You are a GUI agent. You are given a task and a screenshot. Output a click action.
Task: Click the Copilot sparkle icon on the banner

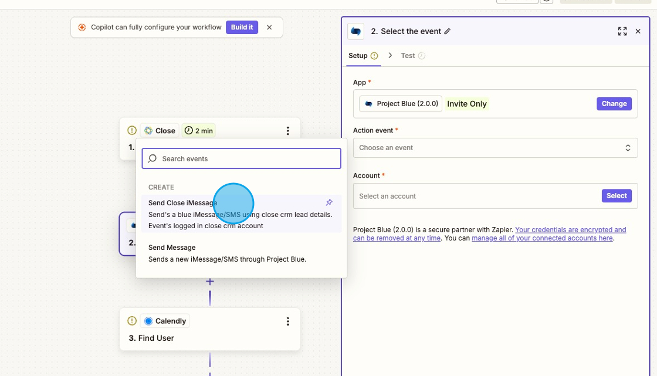pos(80,27)
